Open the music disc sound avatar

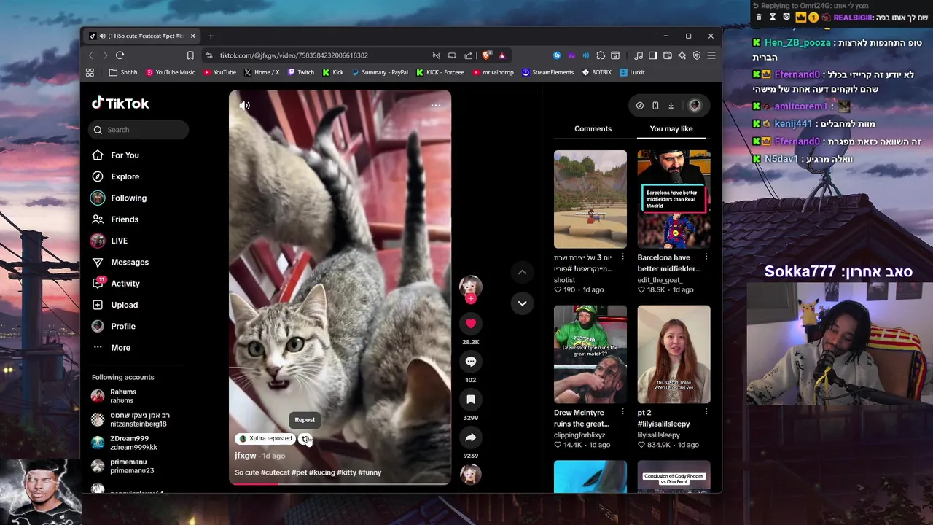click(x=471, y=475)
